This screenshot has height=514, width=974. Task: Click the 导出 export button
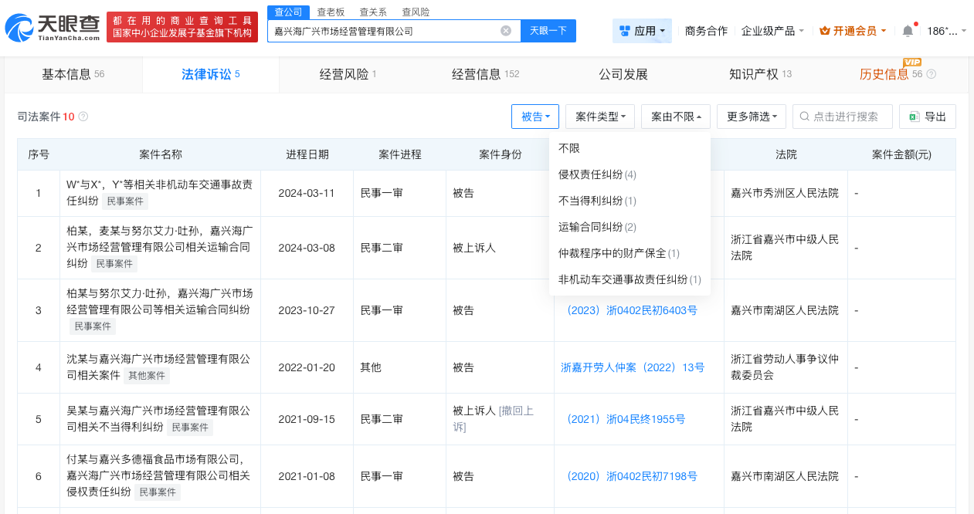tap(928, 117)
